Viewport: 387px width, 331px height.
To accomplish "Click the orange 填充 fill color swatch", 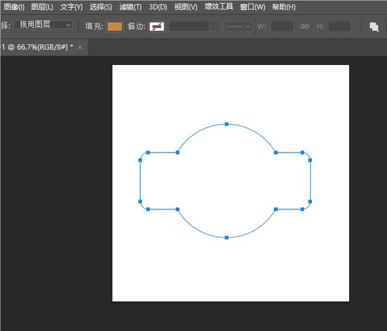I will click(x=115, y=27).
